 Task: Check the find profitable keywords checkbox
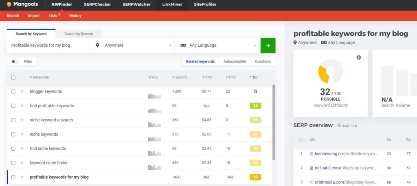point(13,106)
